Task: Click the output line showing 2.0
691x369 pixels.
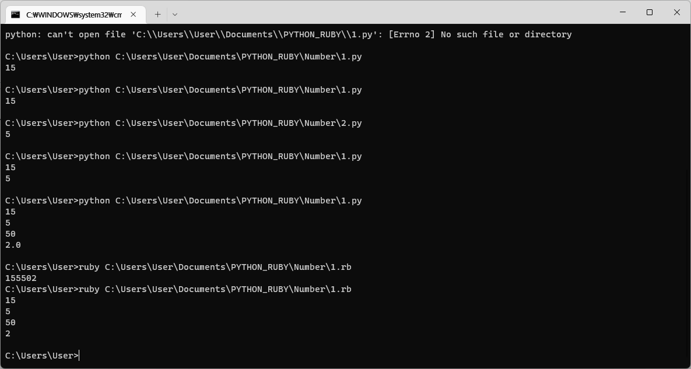Action: pos(12,245)
